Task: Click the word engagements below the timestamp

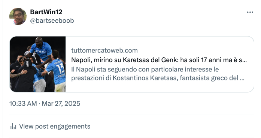Action: click(70, 126)
